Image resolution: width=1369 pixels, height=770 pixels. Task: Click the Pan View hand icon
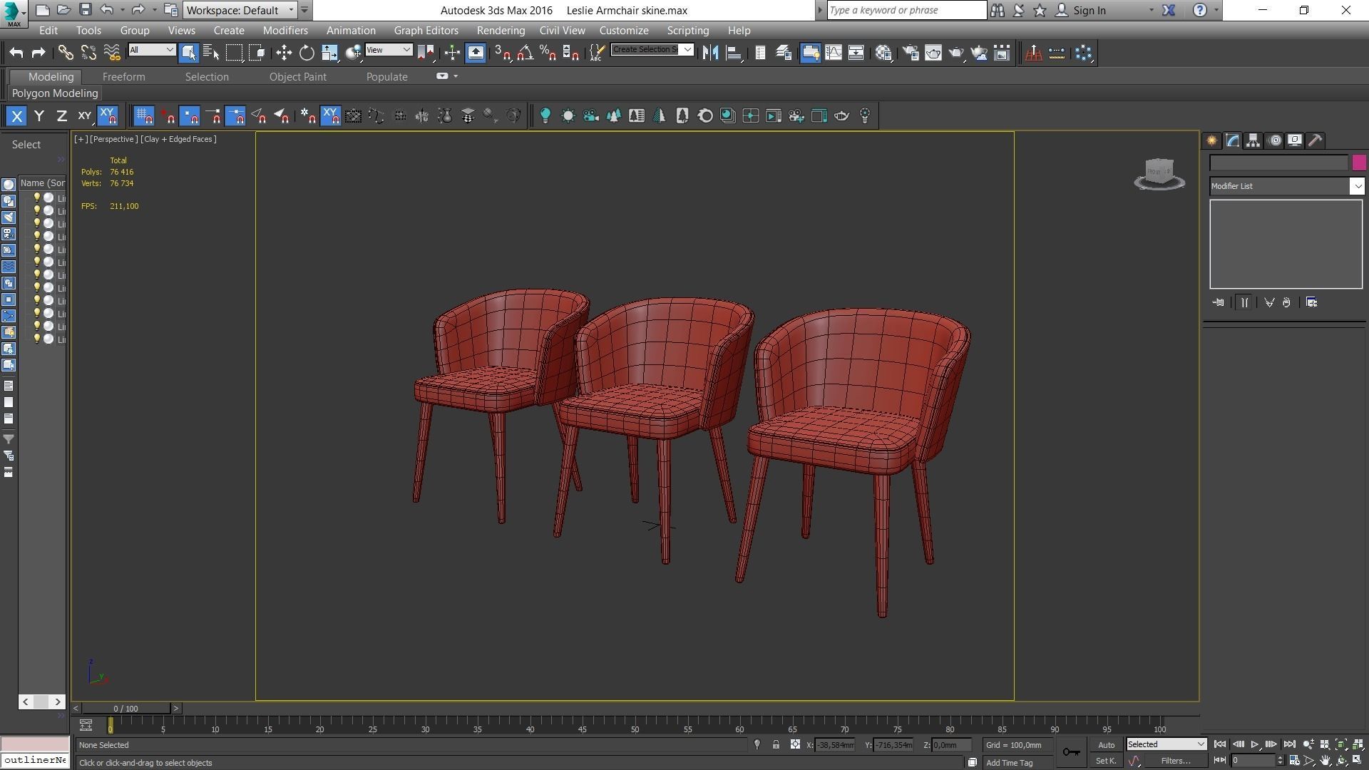[1326, 761]
